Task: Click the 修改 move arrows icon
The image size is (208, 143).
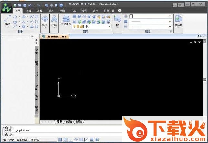Action: (x=45, y=19)
